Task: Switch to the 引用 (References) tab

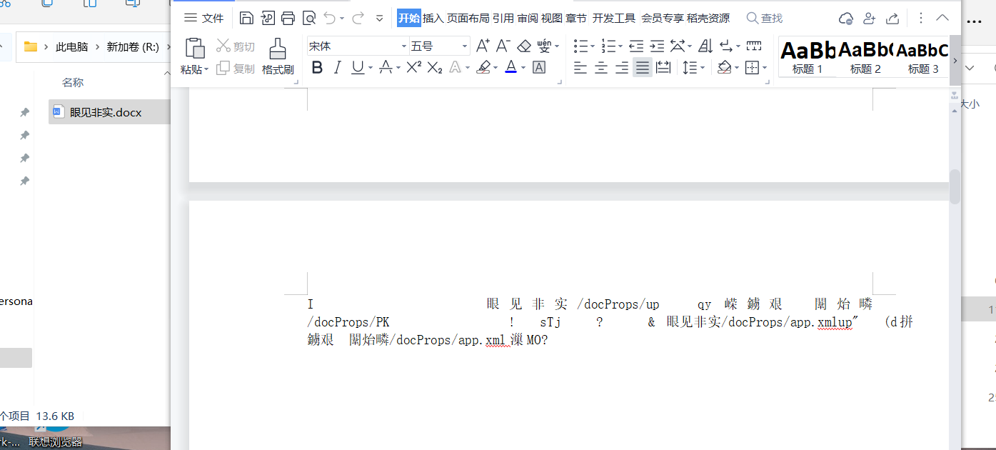Action: tap(503, 18)
